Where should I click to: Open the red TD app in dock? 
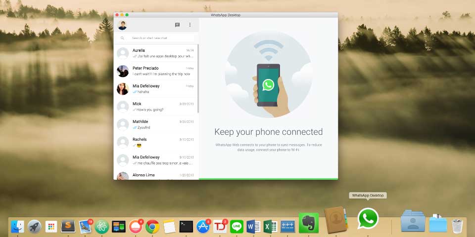(220, 226)
